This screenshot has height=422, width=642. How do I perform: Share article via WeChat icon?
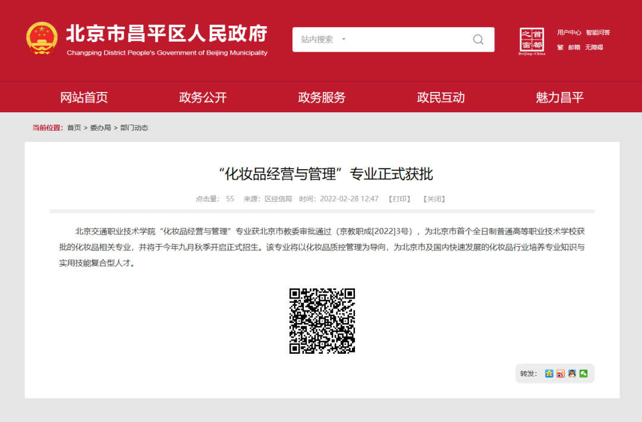[x=584, y=373]
